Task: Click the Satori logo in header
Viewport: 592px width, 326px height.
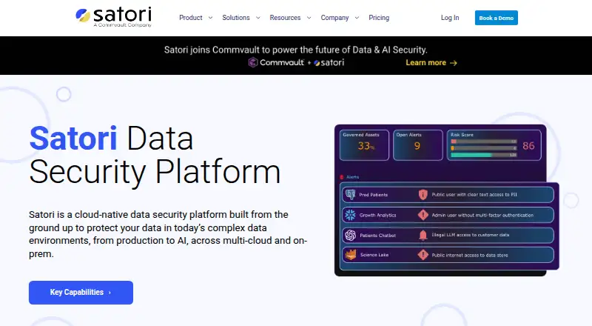Action: pos(113,17)
